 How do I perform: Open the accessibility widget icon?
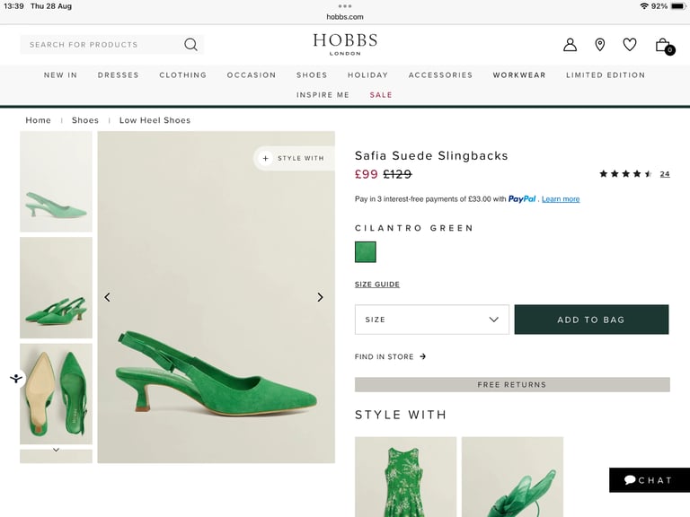(16, 379)
